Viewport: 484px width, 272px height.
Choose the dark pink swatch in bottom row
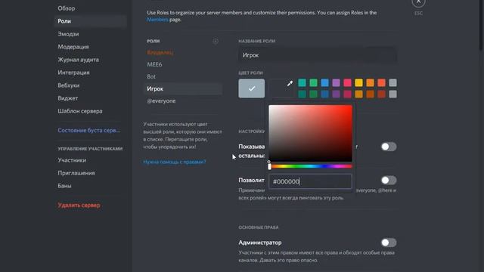[347, 94]
